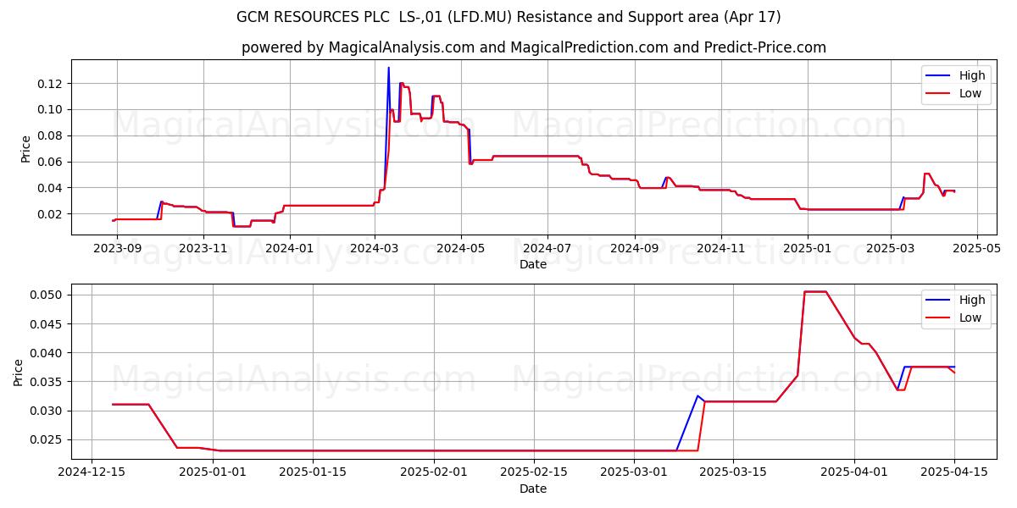Click the '2025-01-15' x-axis label
Image resolution: width=1017 pixels, height=508 pixels.
point(313,472)
